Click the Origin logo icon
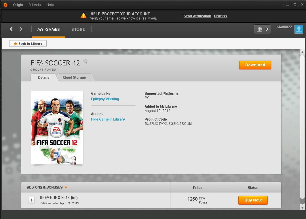Screen dimensions: 306x219 5,5
